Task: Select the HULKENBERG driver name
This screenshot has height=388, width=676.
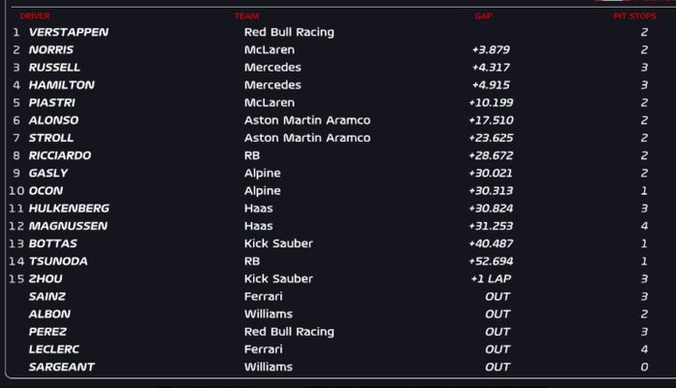Action: [x=69, y=208]
